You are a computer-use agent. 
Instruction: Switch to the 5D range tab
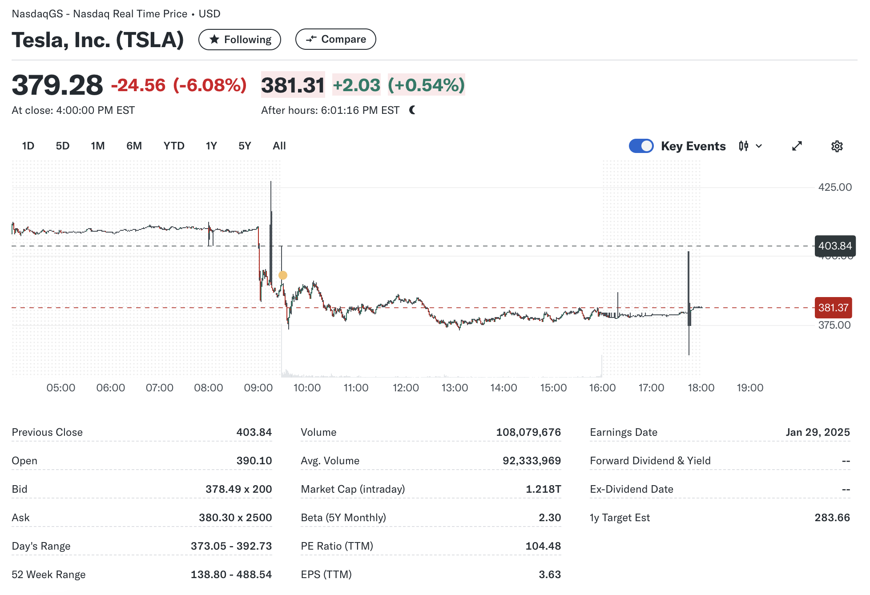click(62, 146)
